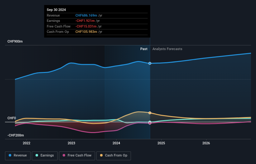This screenshot has width=256, height=164.
Task: Click the 2025 x-axis label
Action: pos(161,143)
